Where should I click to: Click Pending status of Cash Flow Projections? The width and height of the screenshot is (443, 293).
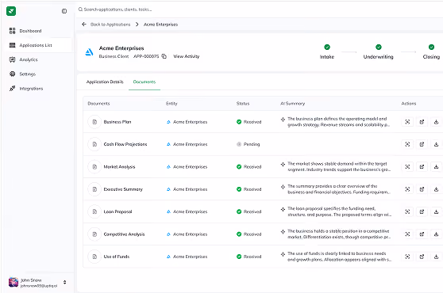click(248, 144)
